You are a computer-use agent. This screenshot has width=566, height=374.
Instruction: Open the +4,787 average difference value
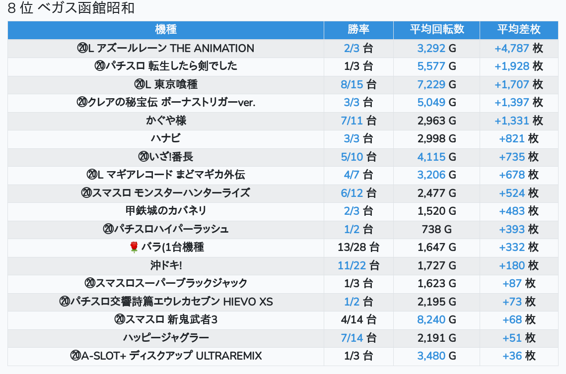point(511,49)
